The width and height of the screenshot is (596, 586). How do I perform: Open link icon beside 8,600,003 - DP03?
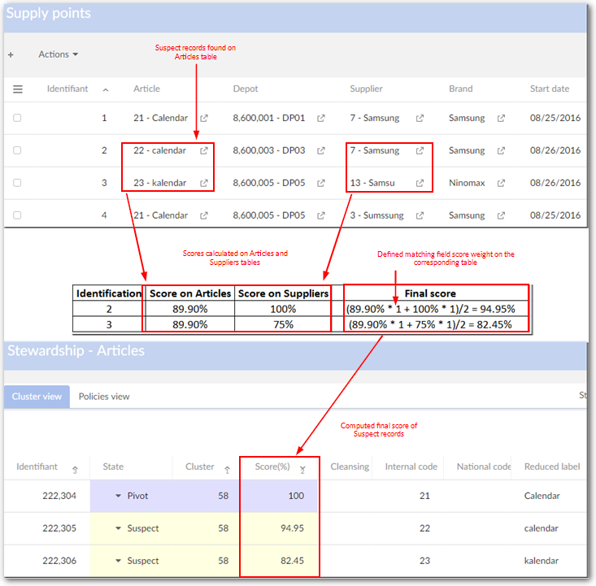point(321,151)
